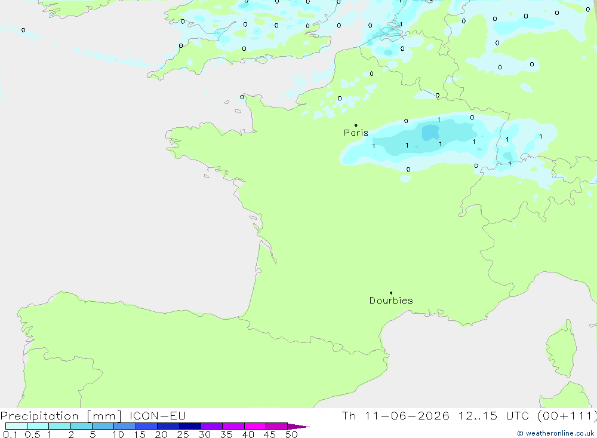597x438 pixels.
Task: Click the '(00+111)' forecast offset text
Action: point(567,416)
